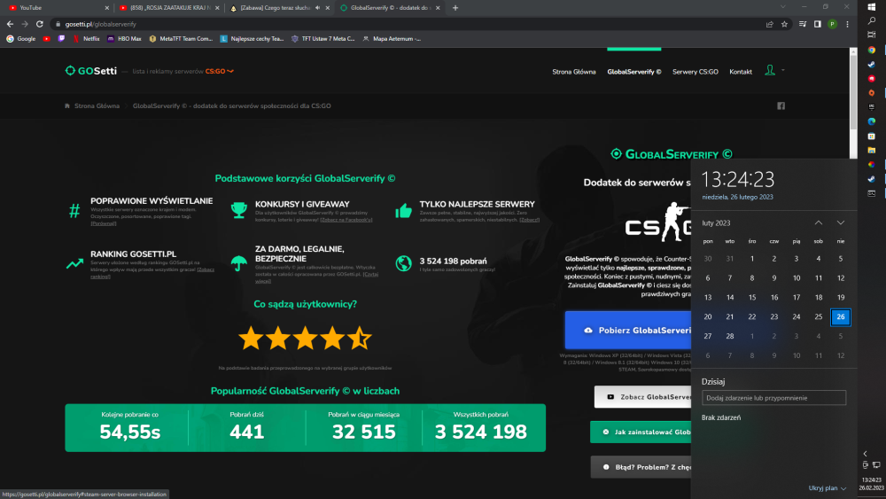Open the MetaTFT Team Comps bookmark
Image resolution: width=886 pixels, height=499 pixels.
(181, 38)
